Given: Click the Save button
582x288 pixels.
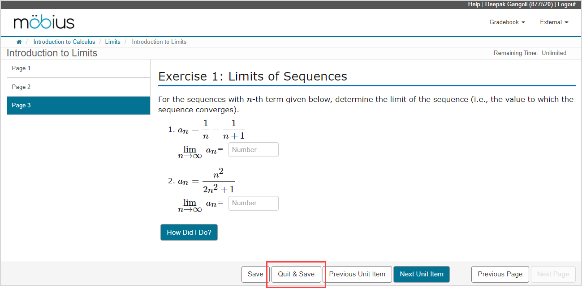Looking at the screenshot, I should [255, 274].
